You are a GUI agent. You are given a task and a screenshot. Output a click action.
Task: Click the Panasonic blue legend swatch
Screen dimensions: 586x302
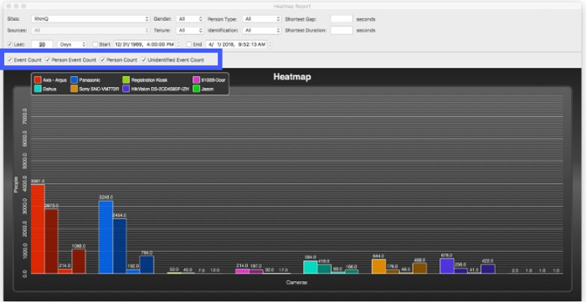(74, 79)
